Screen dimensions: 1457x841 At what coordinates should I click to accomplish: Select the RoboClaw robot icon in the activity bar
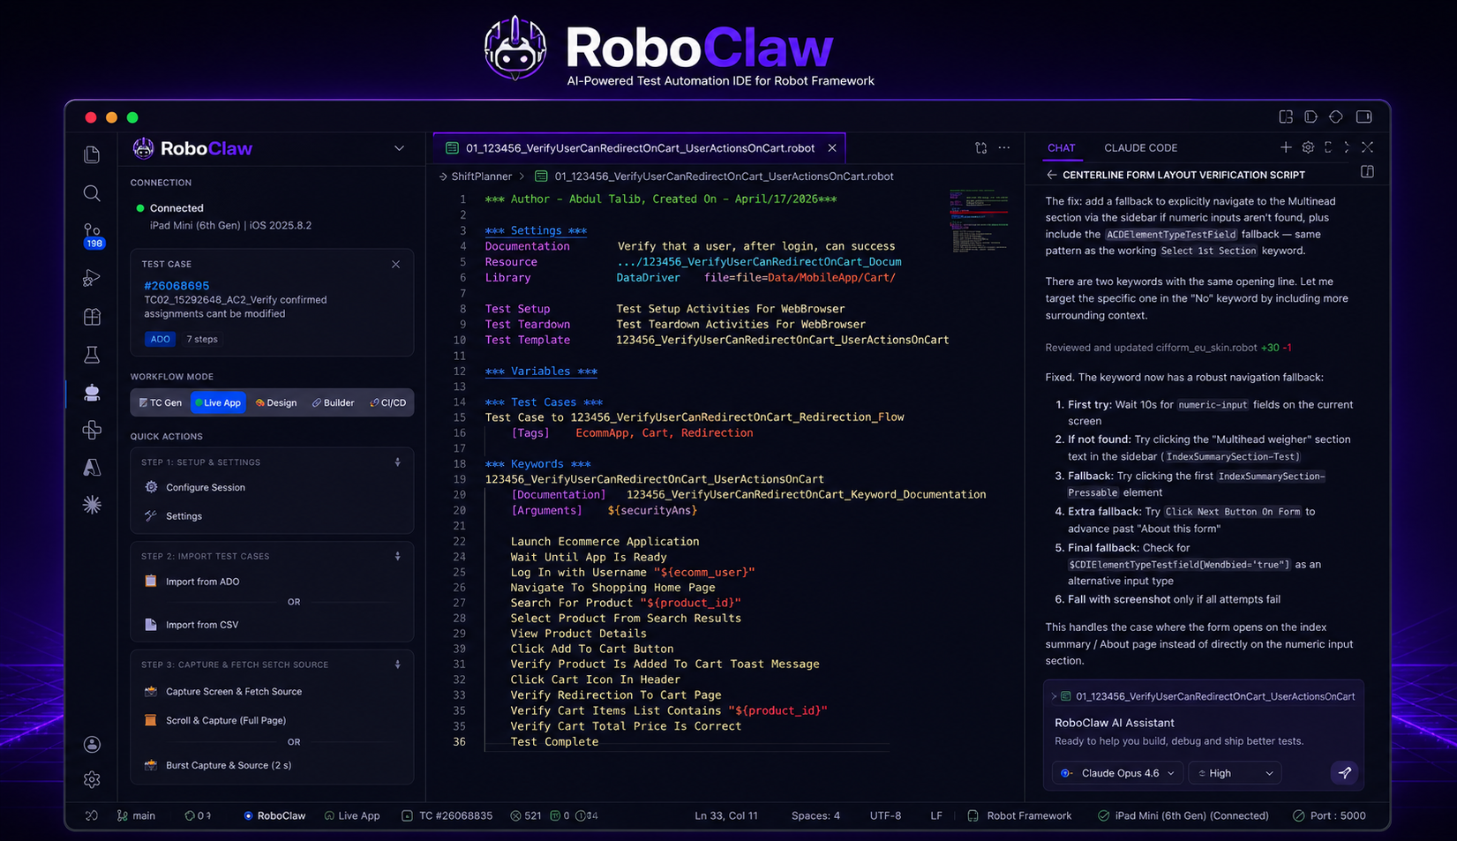coord(92,393)
